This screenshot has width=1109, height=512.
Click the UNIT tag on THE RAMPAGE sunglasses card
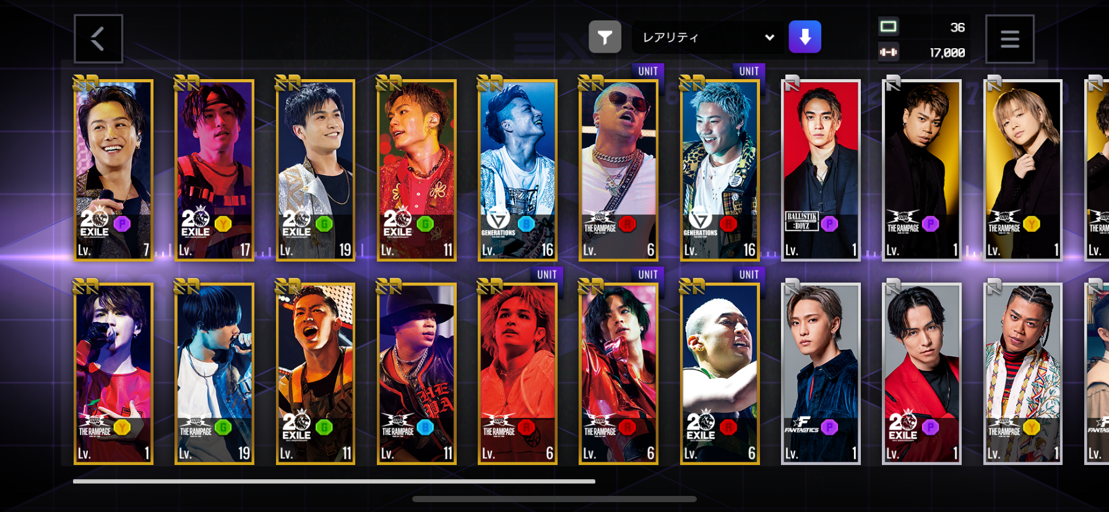[648, 71]
